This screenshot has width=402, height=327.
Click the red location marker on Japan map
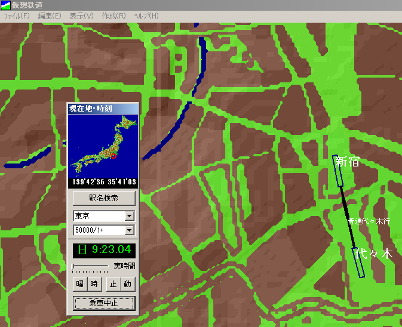tap(114, 156)
